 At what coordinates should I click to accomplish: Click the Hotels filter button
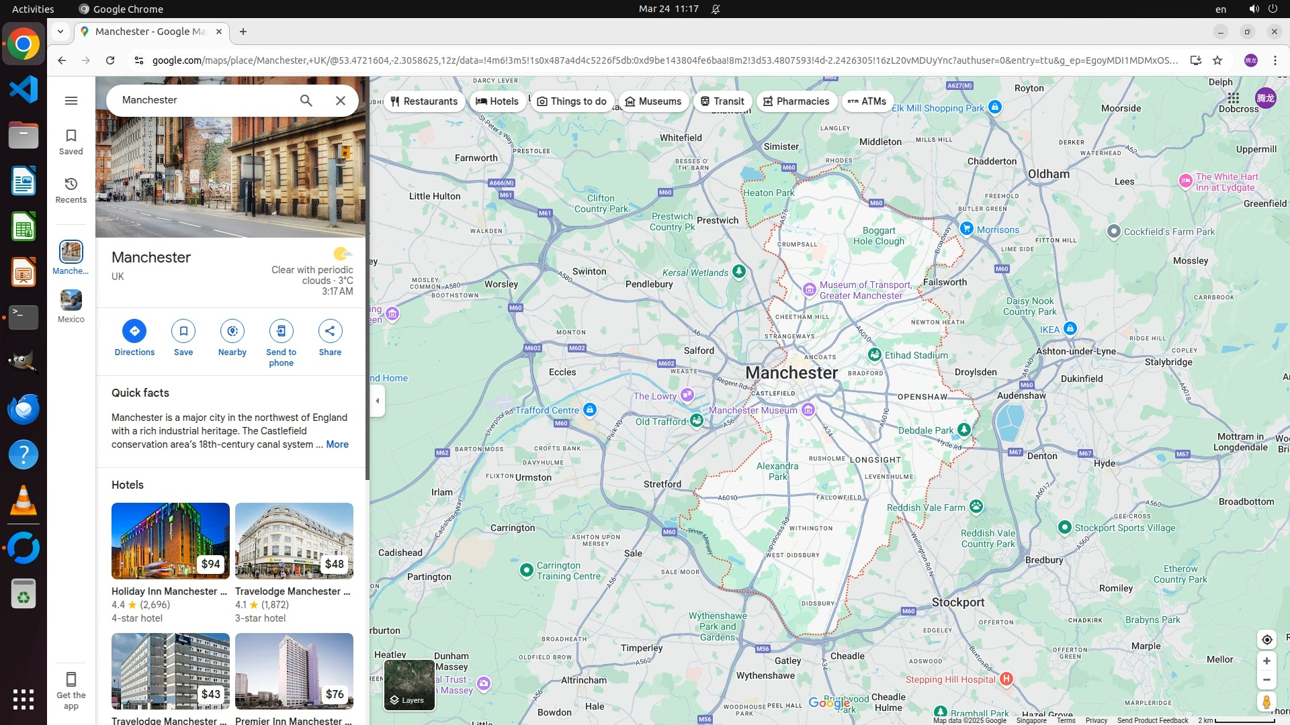pyautogui.click(x=497, y=101)
